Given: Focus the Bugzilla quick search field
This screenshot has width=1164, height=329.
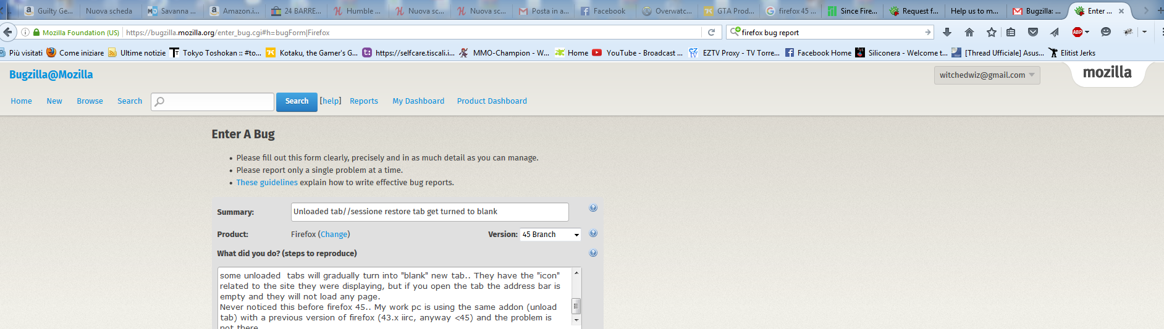Looking at the screenshot, I should click(213, 102).
